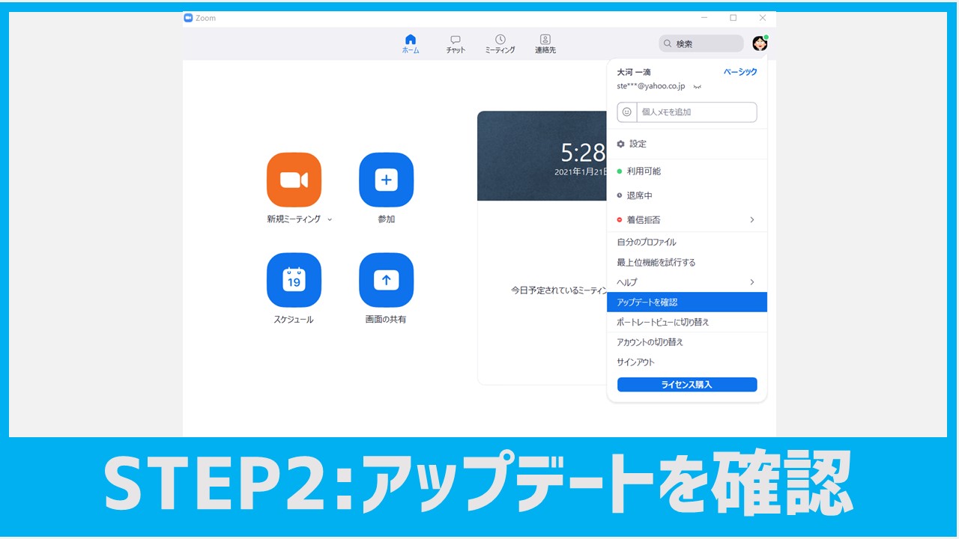Open the スケジュール calendar icon
This screenshot has height=539, width=959.
pyautogui.click(x=294, y=280)
